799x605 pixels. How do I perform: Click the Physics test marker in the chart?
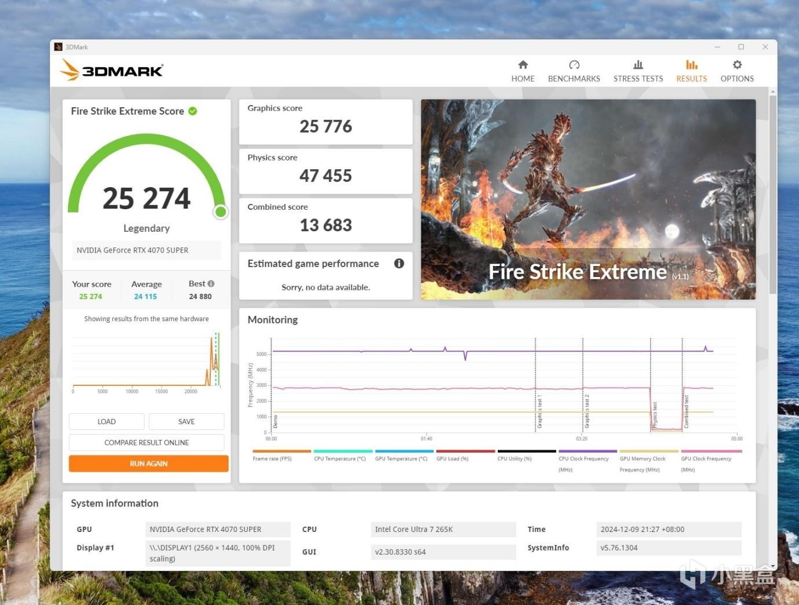pyautogui.click(x=655, y=415)
